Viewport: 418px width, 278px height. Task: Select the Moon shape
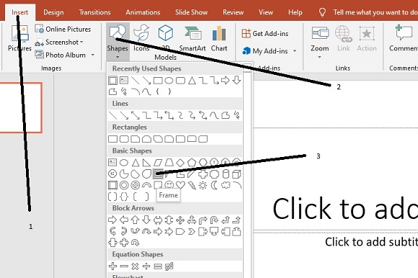click(214, 185)
